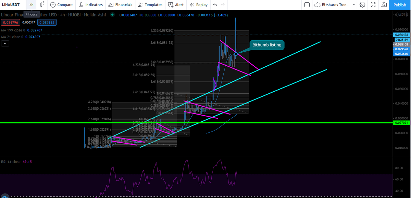Take a chart snapshot with camera icon
This screenshot has height=198, width=411.
click(x=384, y=5)
